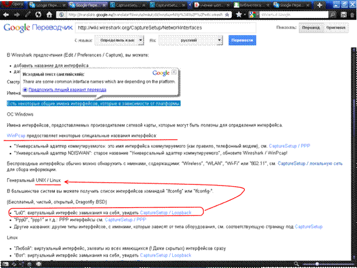Click the ОС Windows heading

click(x=20, y=115)
